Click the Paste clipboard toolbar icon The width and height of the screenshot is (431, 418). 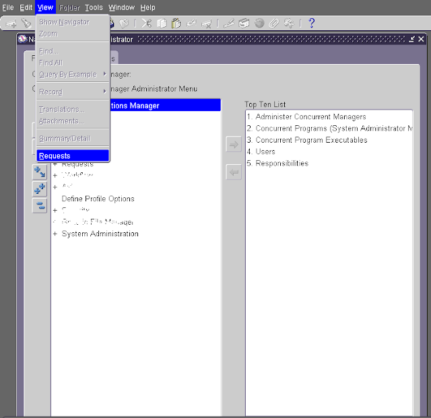click(x=176, y=24)
